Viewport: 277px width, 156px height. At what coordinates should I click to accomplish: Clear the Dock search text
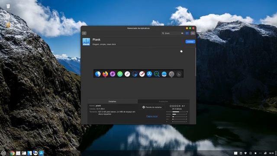pos(182,33)
